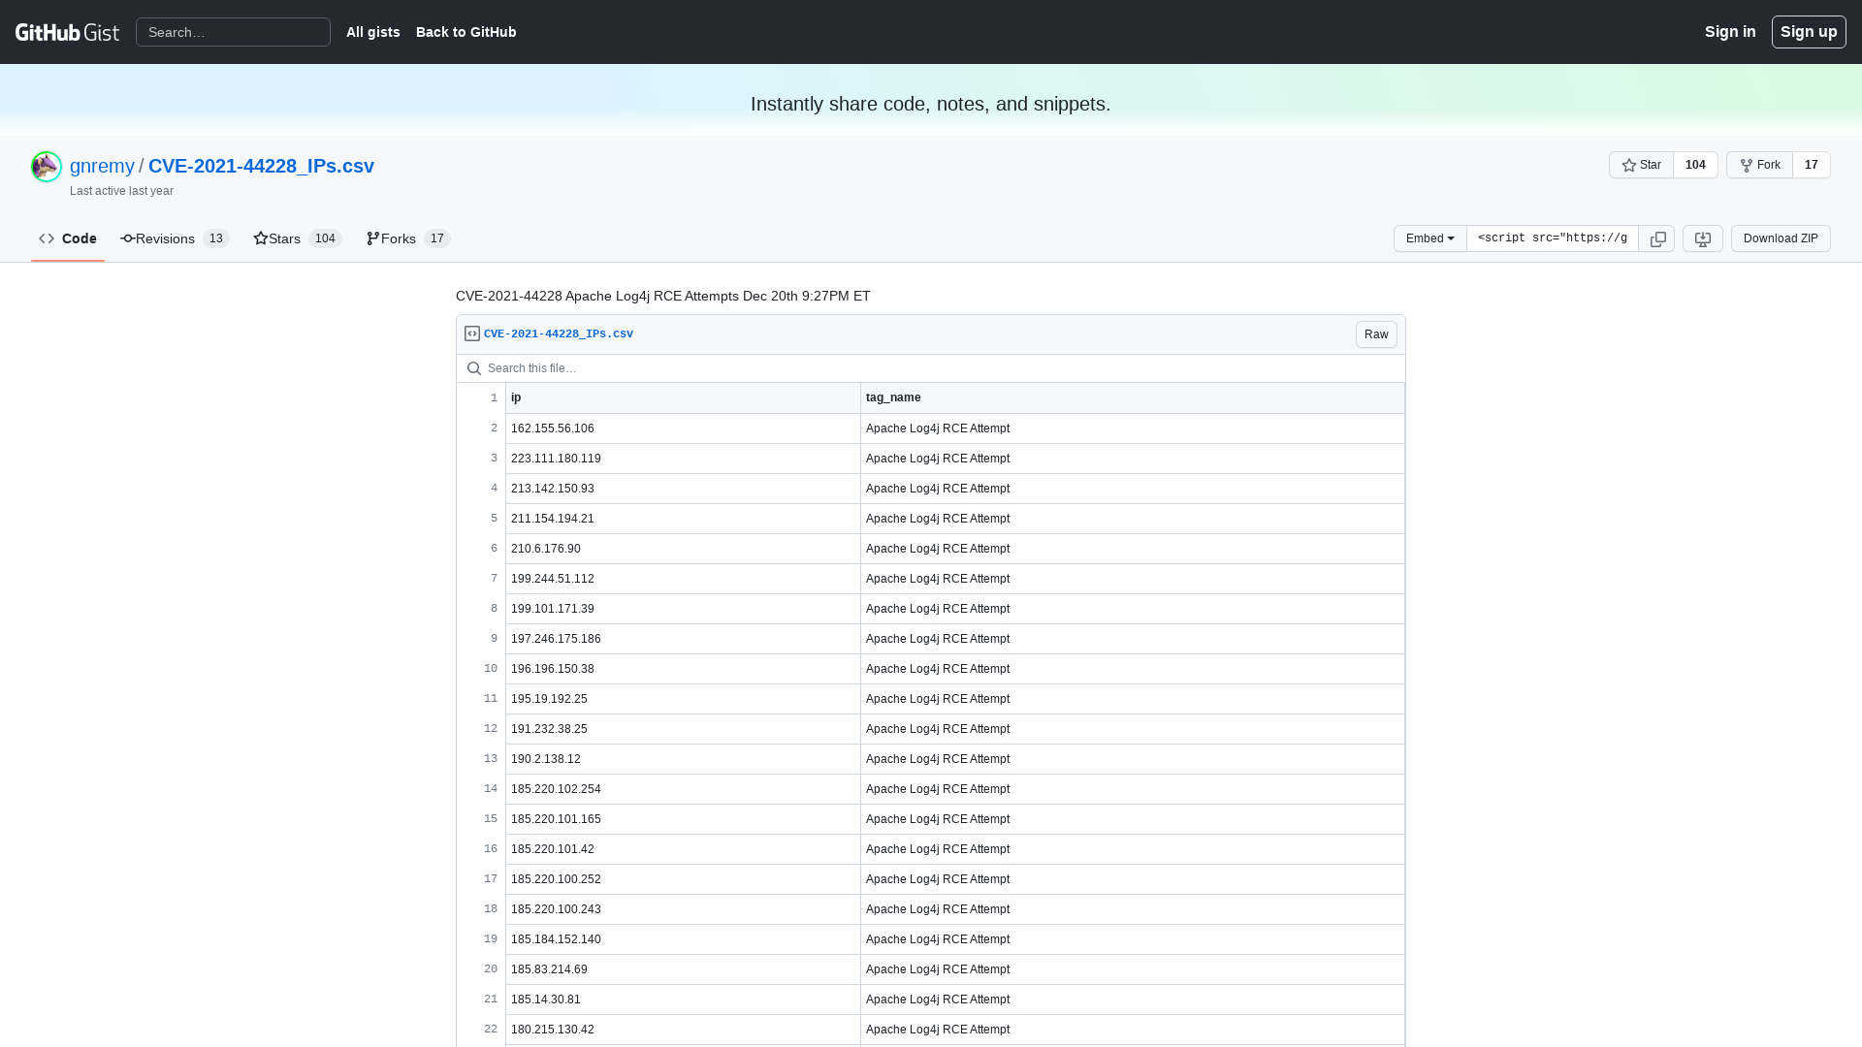The width and height of the screenshot is (1862, 1047).
Task: Open the Forks tab
Action: coord(408,238)
